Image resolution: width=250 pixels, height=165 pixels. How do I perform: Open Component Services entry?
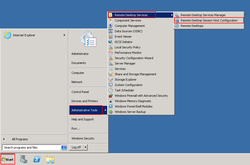141,20
